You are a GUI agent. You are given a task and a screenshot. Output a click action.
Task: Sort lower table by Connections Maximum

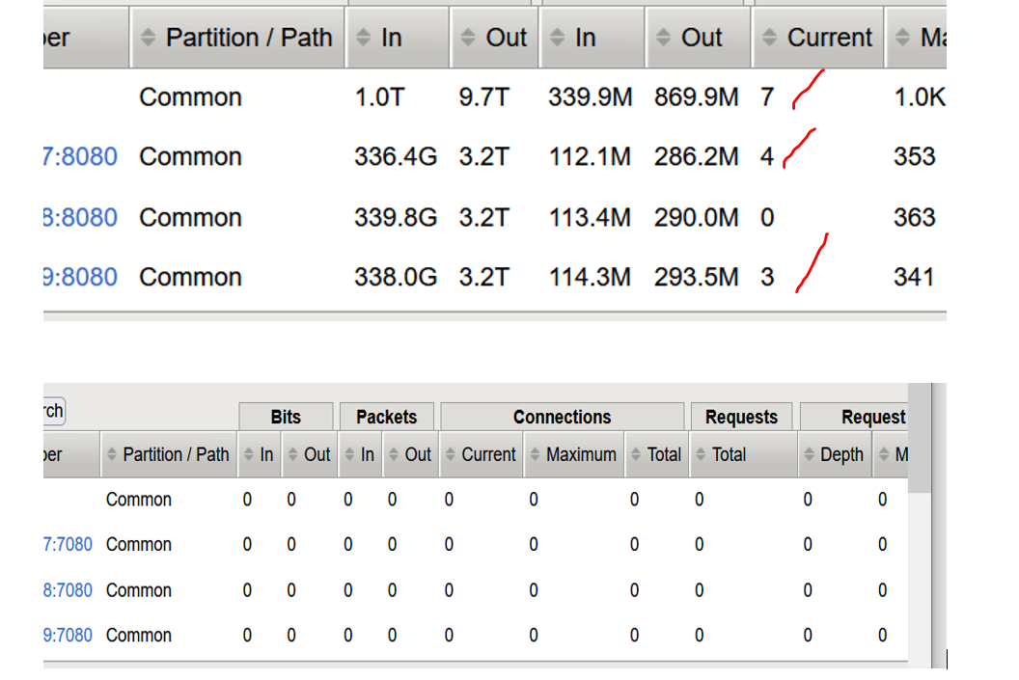[x=573, y=454]
